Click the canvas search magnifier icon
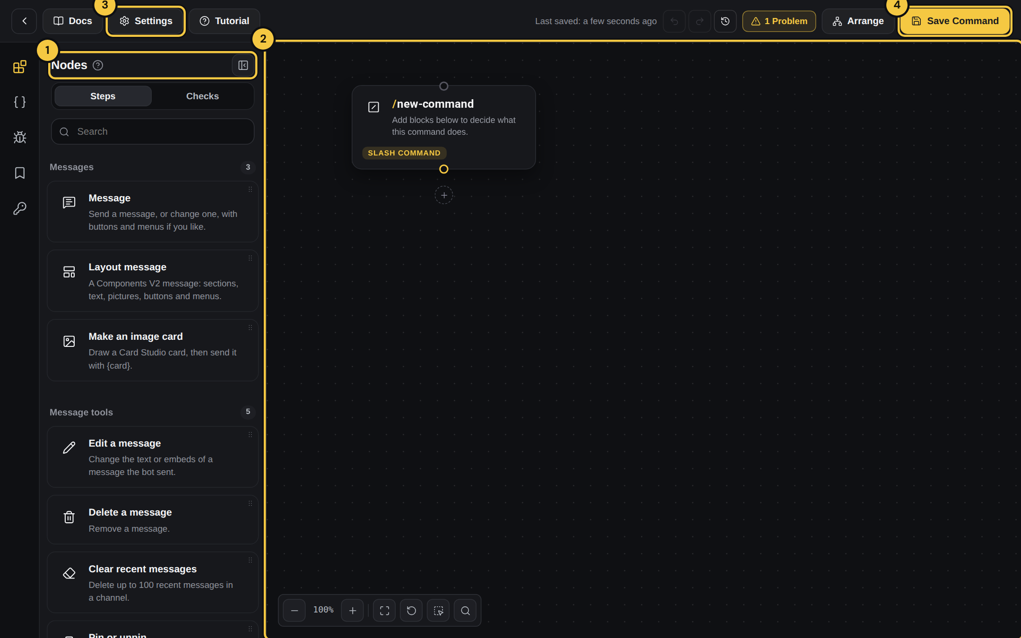This screenshot has height=638, width=1021. pyautogui.click(x=465, y=611)
